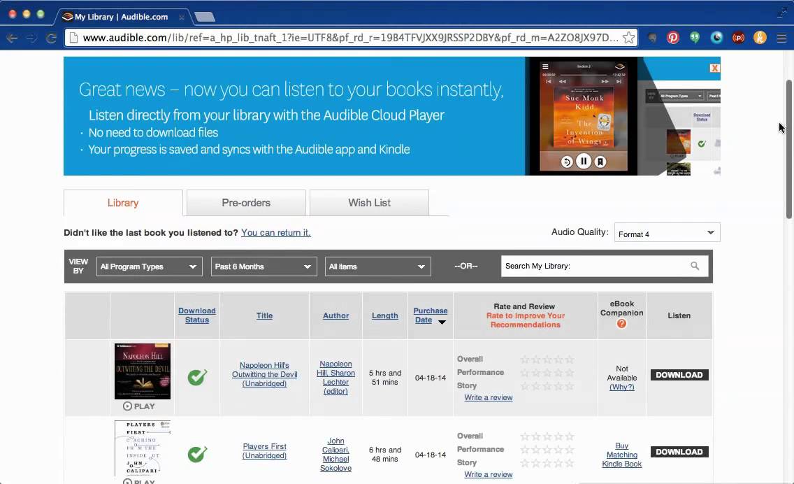Sort by Length column
The image size is (794, 484).
[385, 315]
